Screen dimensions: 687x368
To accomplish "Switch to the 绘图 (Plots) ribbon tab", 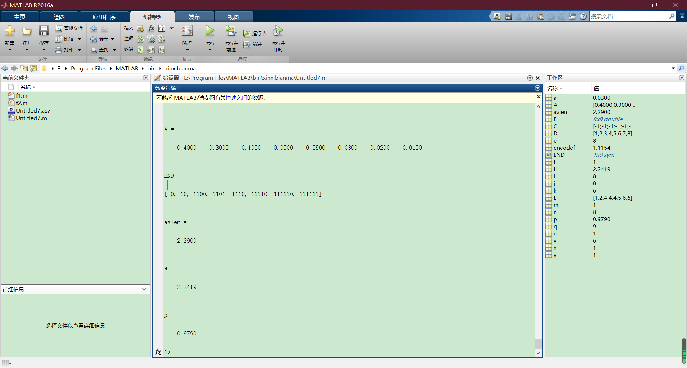I will pos(59,16).
